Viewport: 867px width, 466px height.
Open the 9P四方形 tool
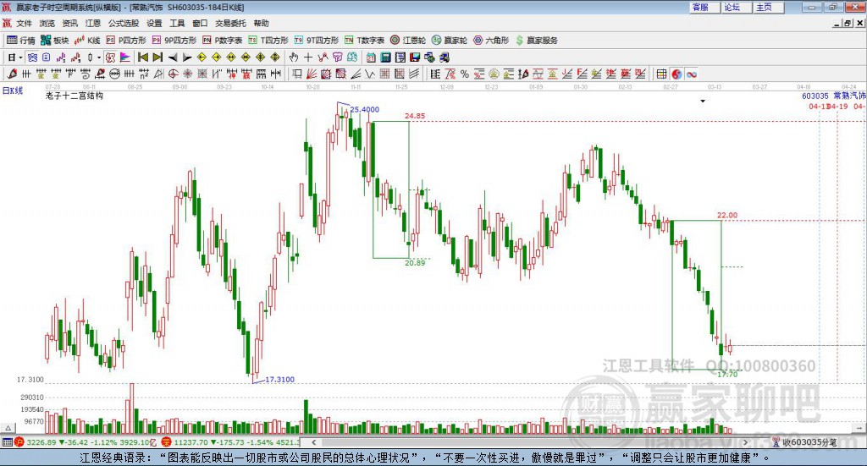click(x=174, y=41)
